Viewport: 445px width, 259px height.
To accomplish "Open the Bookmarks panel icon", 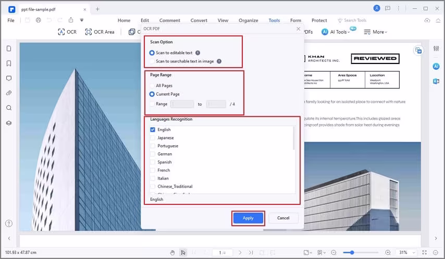I will (x=9, y=63).
